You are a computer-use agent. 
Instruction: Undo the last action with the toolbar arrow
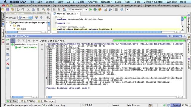18,10
